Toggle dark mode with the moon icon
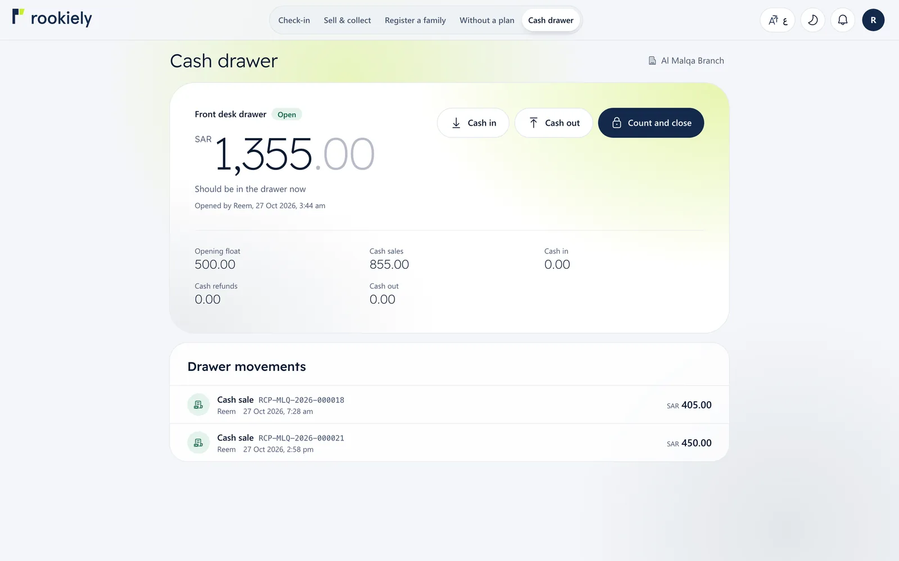 tap(812, 20)
